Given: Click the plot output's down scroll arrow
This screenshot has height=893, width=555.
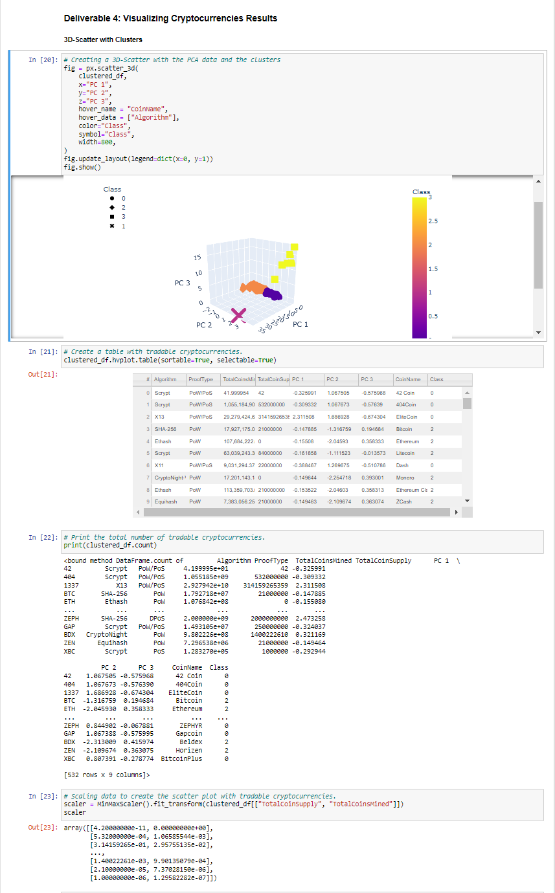Looking at the screenshot, I should click(x=539, y=333).
